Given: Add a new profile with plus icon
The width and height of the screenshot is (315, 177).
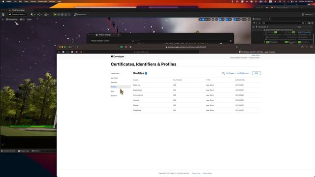Looking at the screenshot, I should point(146,73).
